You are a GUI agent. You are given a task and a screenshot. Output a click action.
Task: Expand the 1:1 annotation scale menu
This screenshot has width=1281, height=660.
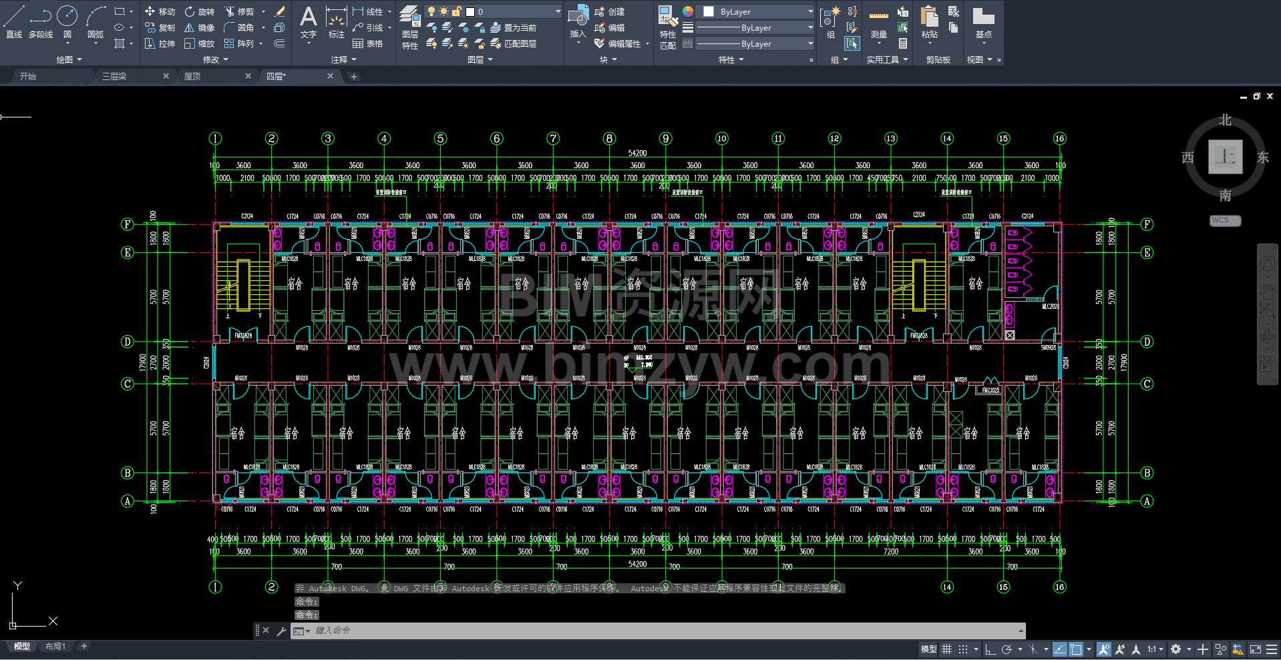(1155, 649)
